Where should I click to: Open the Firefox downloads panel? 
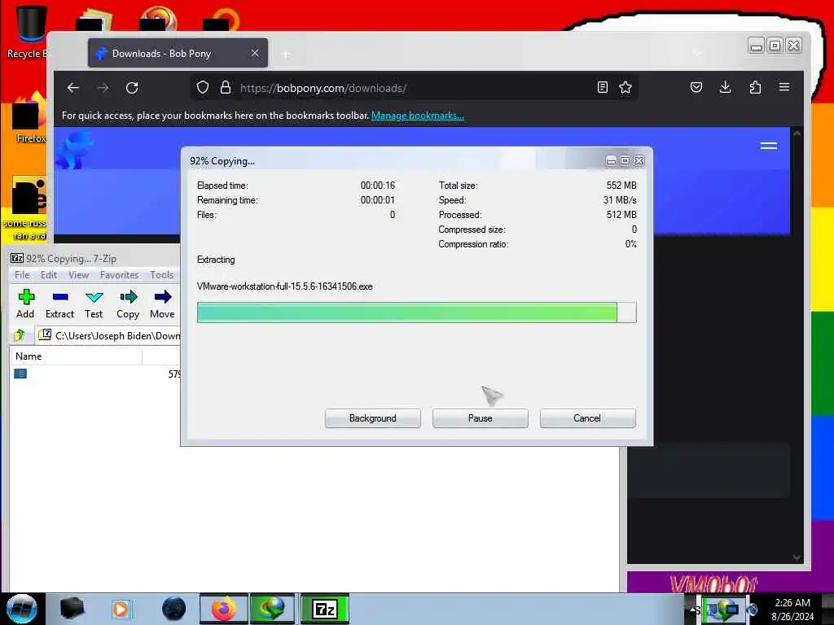coord(725,88)
